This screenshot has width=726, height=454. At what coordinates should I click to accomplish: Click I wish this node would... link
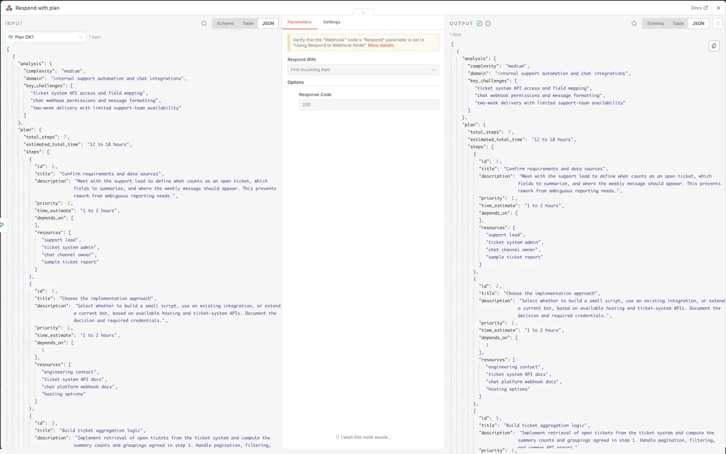364,437
